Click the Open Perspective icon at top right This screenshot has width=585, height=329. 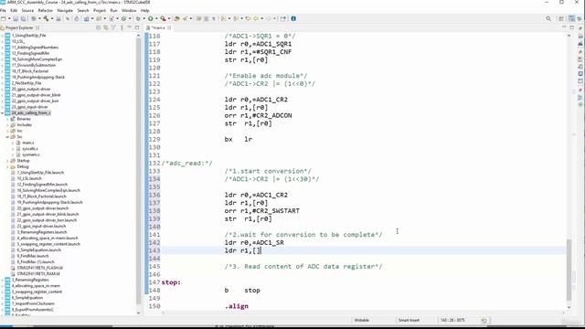[561, 18]
